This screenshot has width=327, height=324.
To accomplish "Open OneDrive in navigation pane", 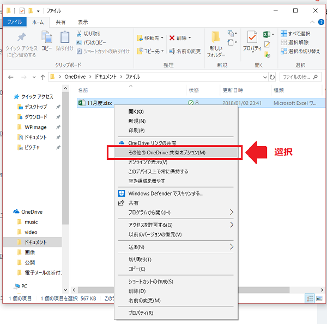I will pos(32,211).
